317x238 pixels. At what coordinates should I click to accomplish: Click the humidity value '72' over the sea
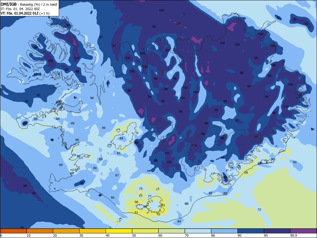coord(259,209)
